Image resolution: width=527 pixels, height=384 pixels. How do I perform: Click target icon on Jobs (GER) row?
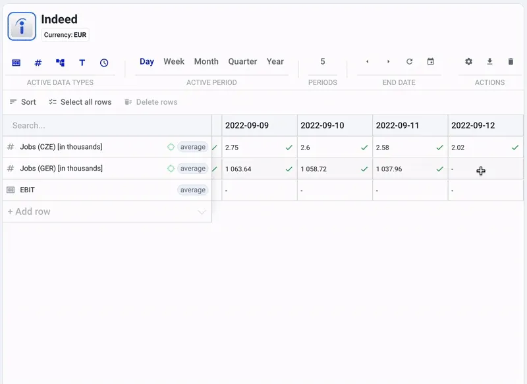click(x=171, y=169)
